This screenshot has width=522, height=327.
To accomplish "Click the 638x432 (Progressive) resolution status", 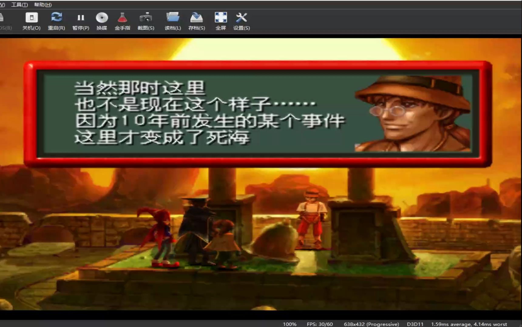I will (x=371, y=324).
